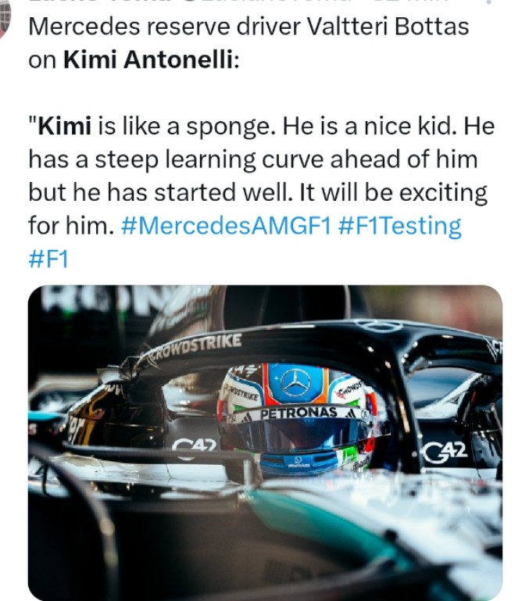Click the bold 'Kimi' starting the quote
This screenshot has width=522, height=601.
[x=64, y=126]
